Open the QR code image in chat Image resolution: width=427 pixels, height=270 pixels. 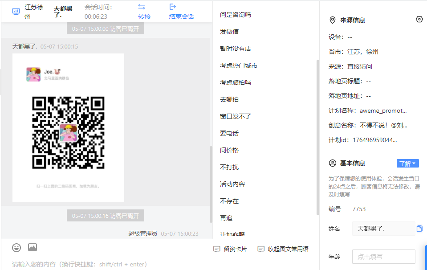pyautogui.click(x=69, y=128)
